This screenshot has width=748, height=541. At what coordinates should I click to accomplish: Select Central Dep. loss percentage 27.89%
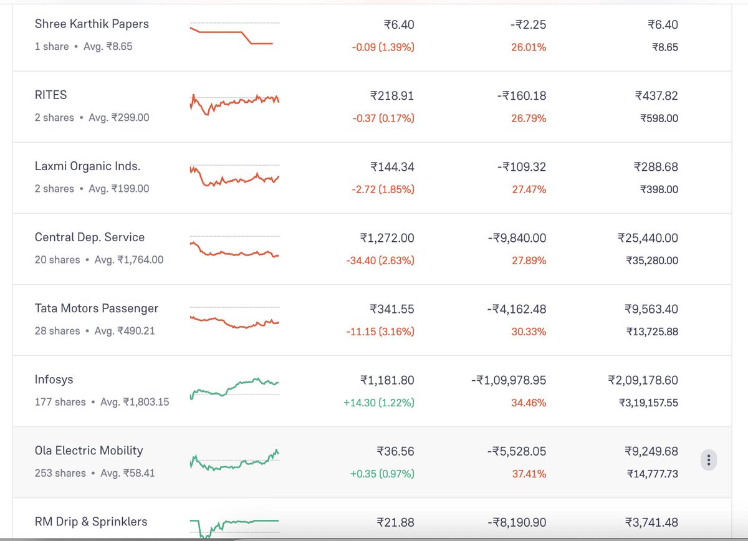pyautogui.click(x=529, y=261)
